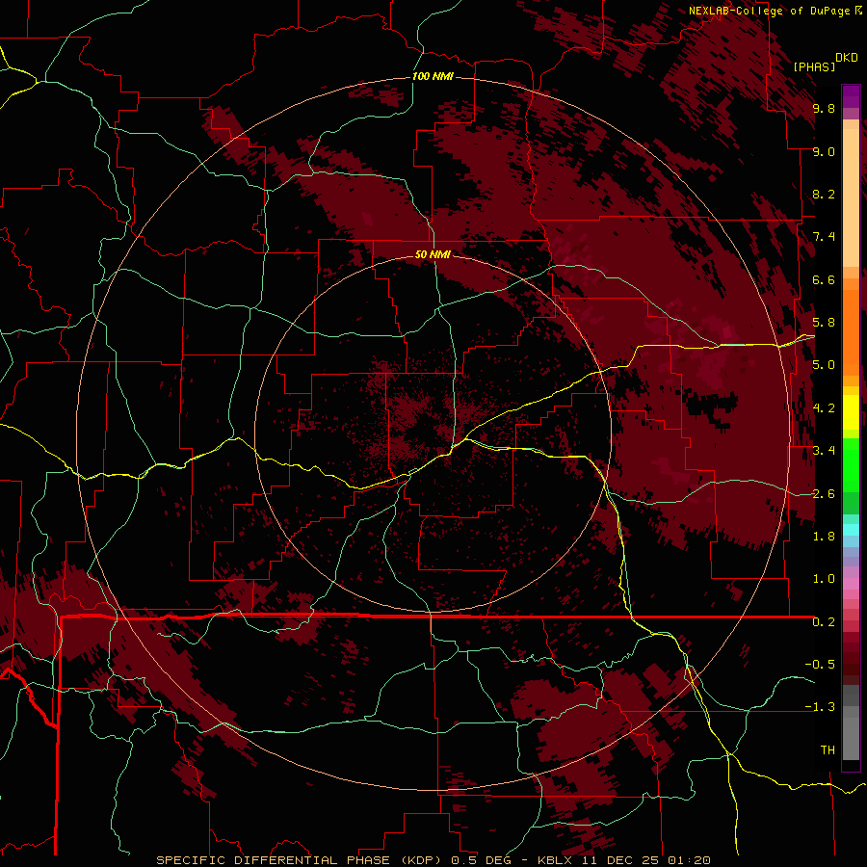This screenshot has width=867, height=867.
Task: Click the 1.8 value on color scale
Action: [824, 537]
